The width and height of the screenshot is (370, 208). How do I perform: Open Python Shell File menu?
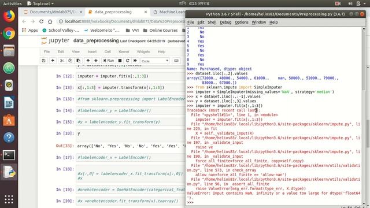coord(190,23)
